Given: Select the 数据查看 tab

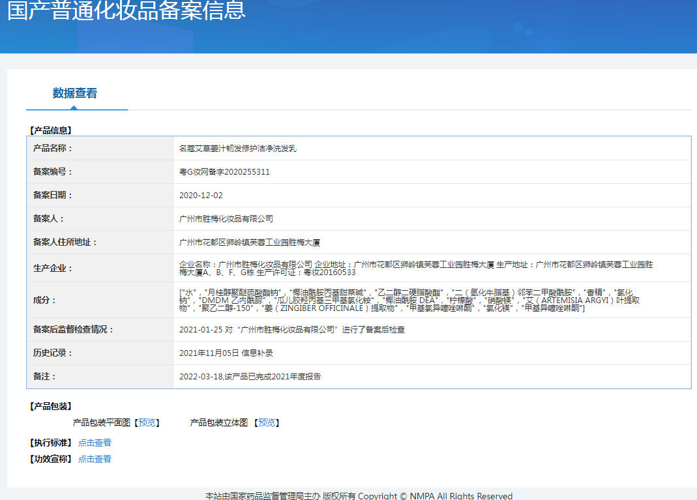Looking at the screenshot, I should tap(75, 93).
